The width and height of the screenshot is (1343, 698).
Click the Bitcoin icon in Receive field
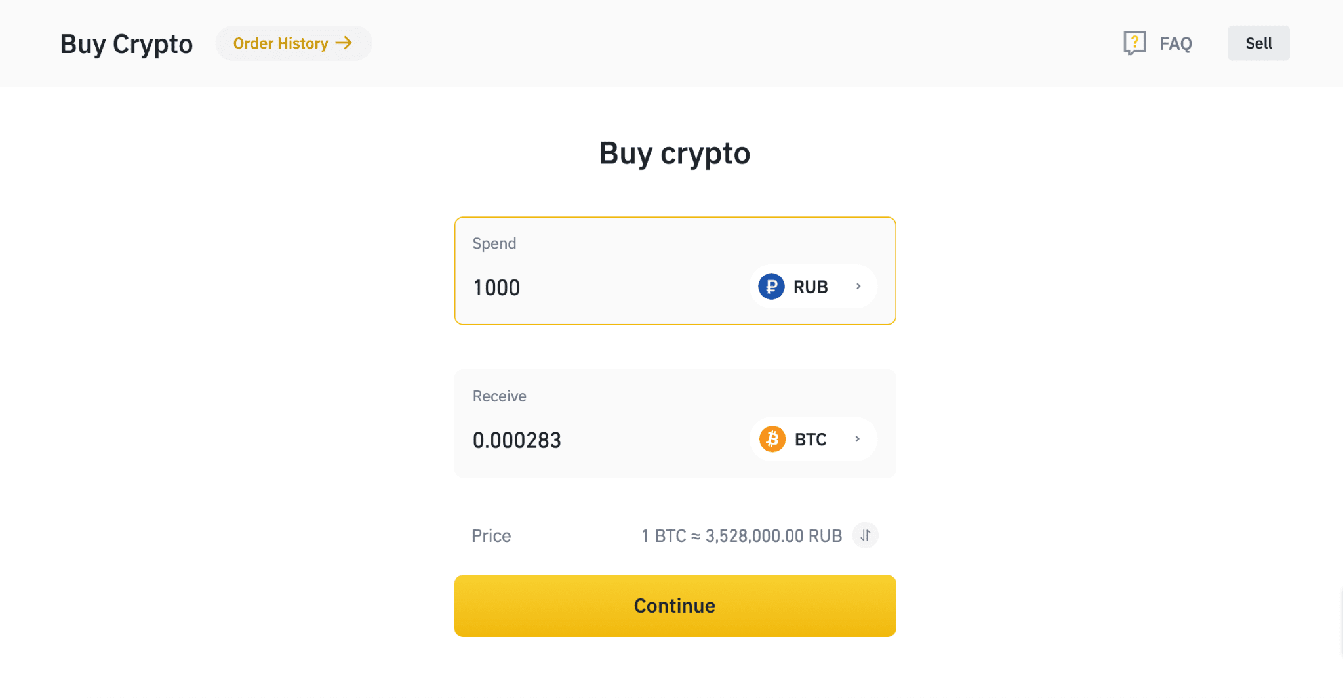click(774, 439)
